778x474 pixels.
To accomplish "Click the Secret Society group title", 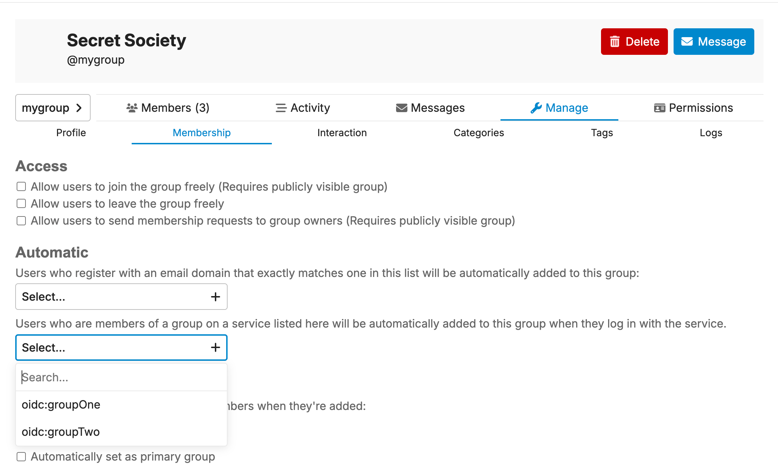I will tap(126, 40).
